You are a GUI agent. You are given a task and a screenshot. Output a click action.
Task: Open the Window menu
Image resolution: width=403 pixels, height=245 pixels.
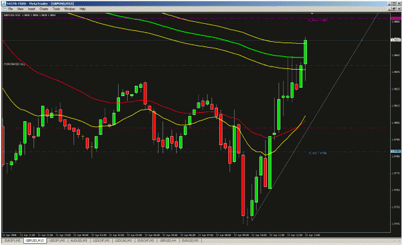pos(70,9)
